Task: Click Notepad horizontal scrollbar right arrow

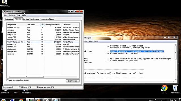Action: 173,82
